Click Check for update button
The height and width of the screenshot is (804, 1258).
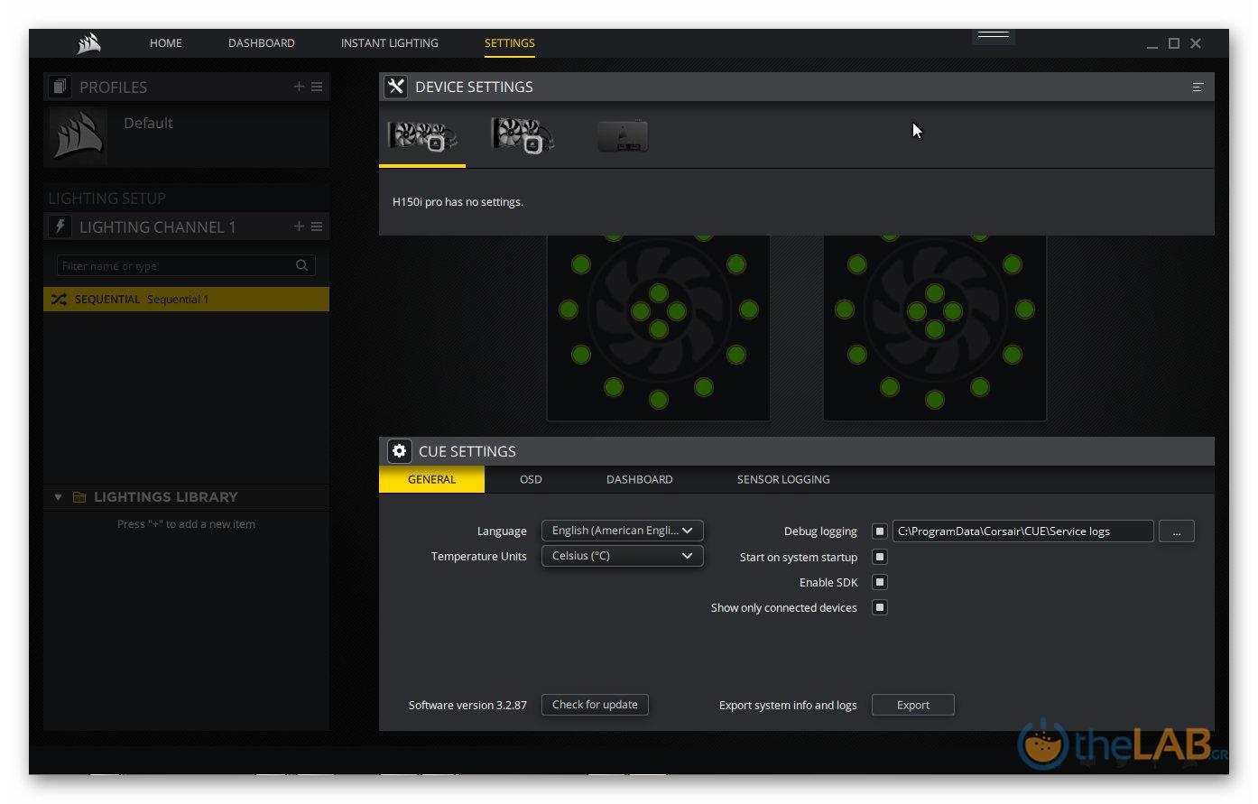tap(595, 705)
